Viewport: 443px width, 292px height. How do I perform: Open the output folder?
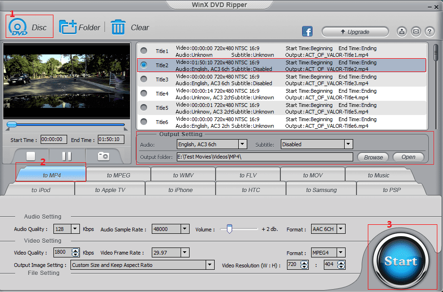(408, 157)
